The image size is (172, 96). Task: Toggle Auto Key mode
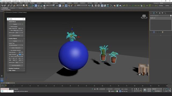[x=149, y=89]
